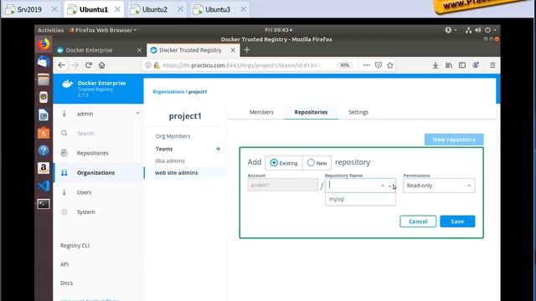536x301 pixels.
Task: Open LibreOffice Writer from the dock
Action: (44, 115)
